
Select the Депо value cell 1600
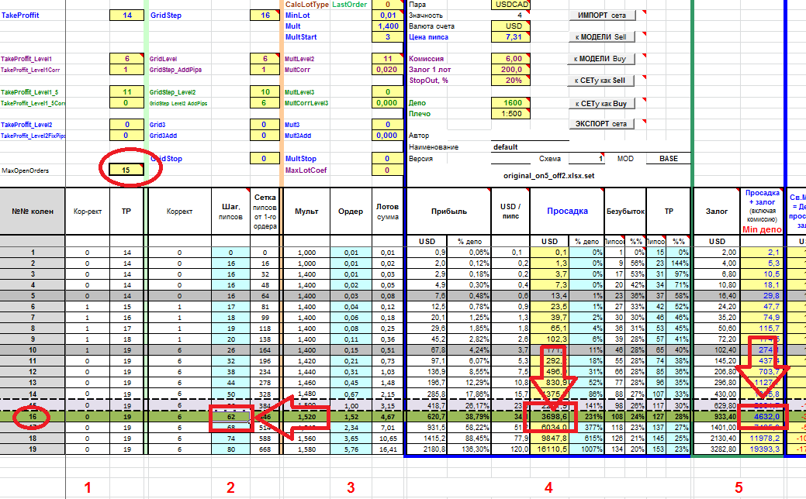click(x=511, y=103)
